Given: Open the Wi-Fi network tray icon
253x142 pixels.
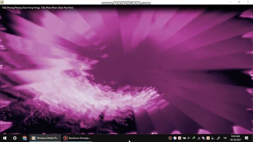Looking at the screenshot, I should (x=198, y=138).
